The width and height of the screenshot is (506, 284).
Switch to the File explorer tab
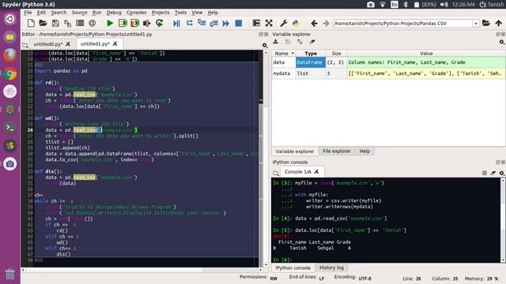coord(337,151)
